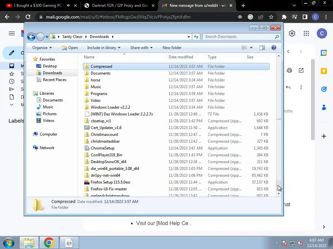Open the address bar history dropdown
Viewport: 333px width, 249px height.
(189, 37)
